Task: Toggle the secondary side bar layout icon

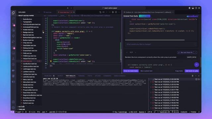Action: pyautogui.click(x=196, y=8)
